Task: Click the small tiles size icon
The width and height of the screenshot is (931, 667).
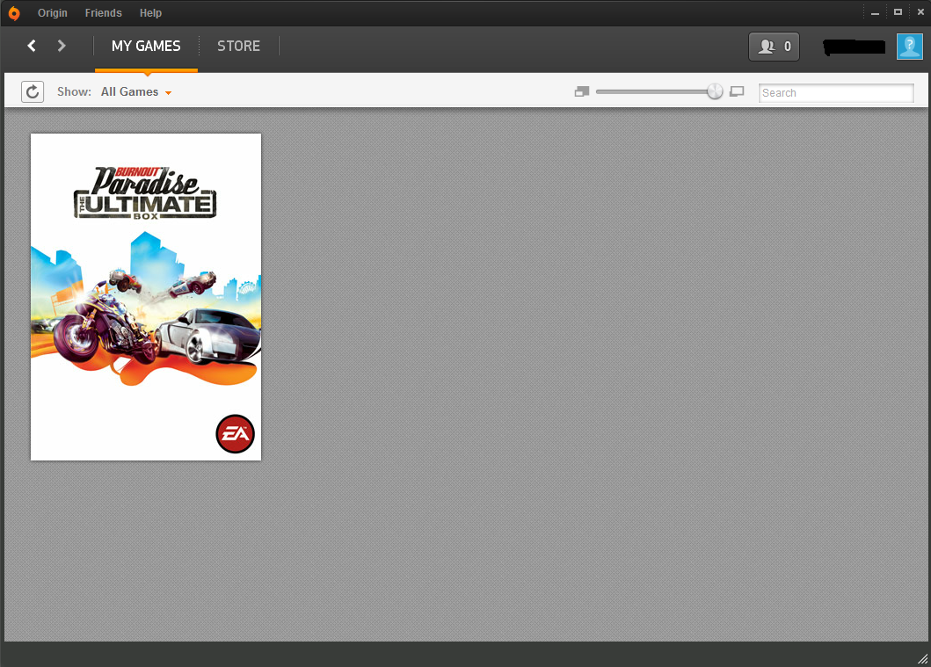Action: pos(581,91)
